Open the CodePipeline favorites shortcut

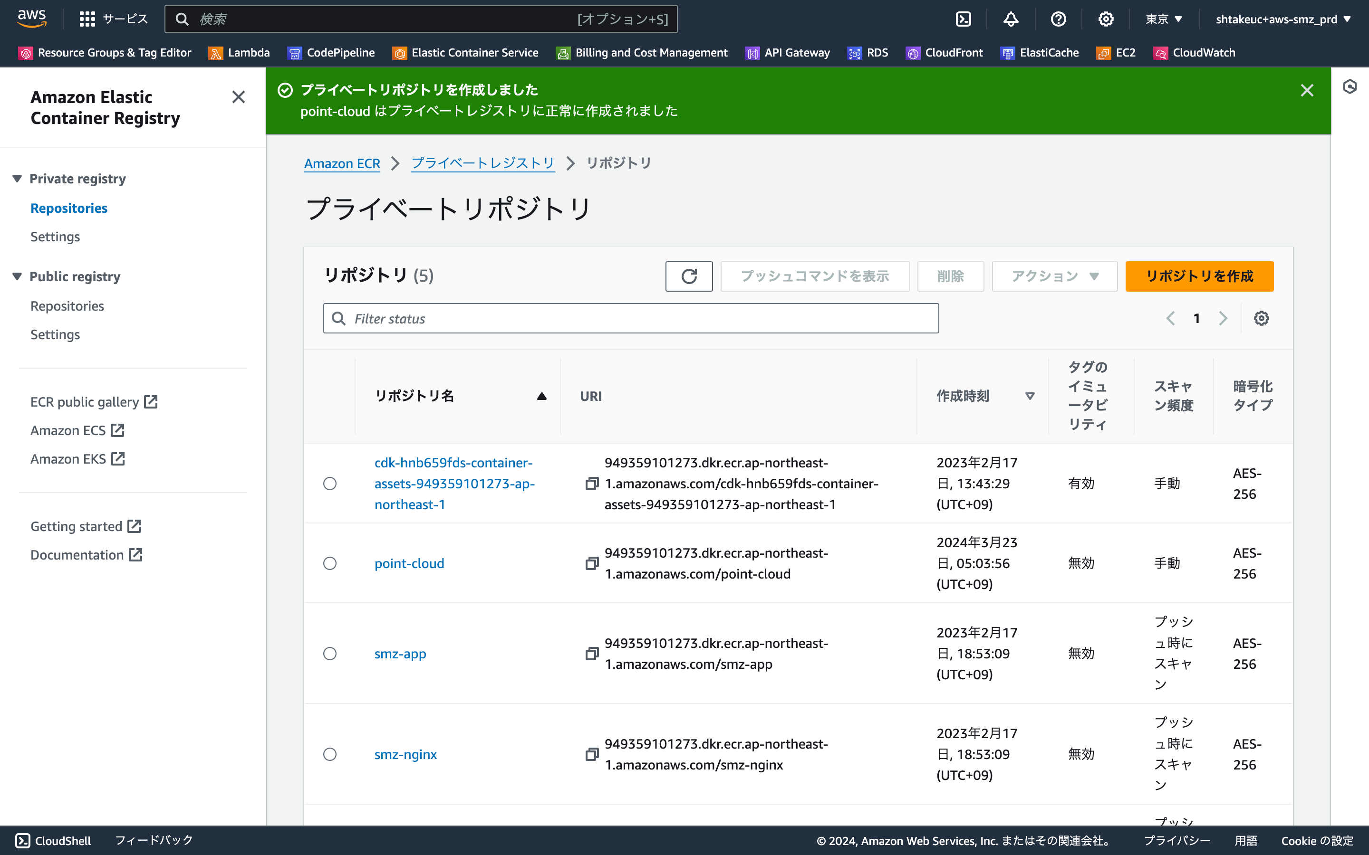coord(331,53)
